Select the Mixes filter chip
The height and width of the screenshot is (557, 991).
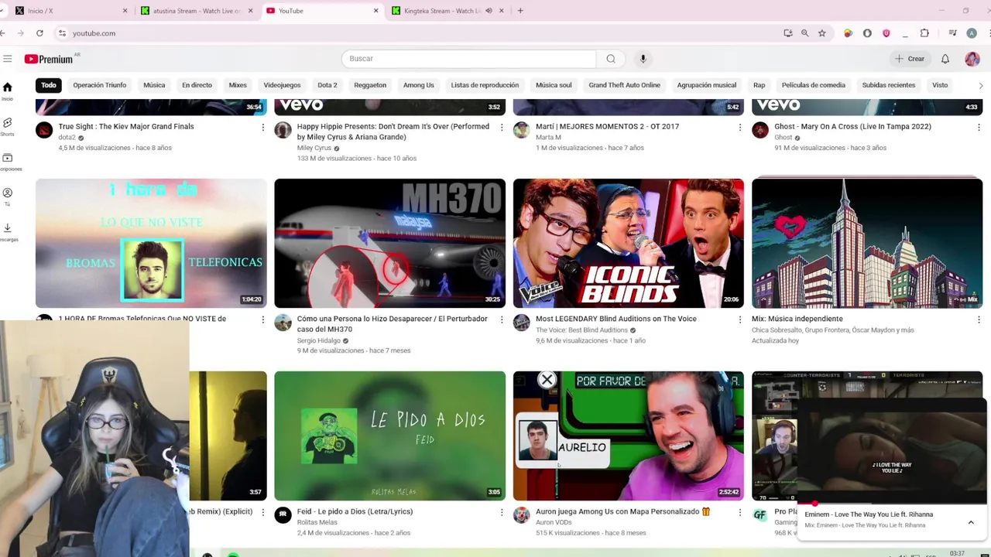[238, 85]
